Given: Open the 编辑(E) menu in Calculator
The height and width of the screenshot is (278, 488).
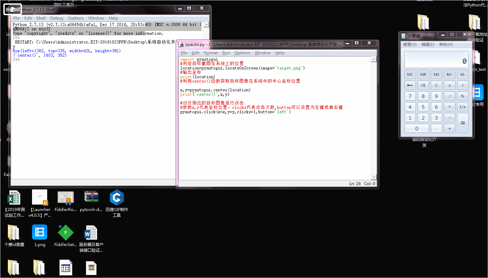Looking at the screenshot, I should [428, 44].
